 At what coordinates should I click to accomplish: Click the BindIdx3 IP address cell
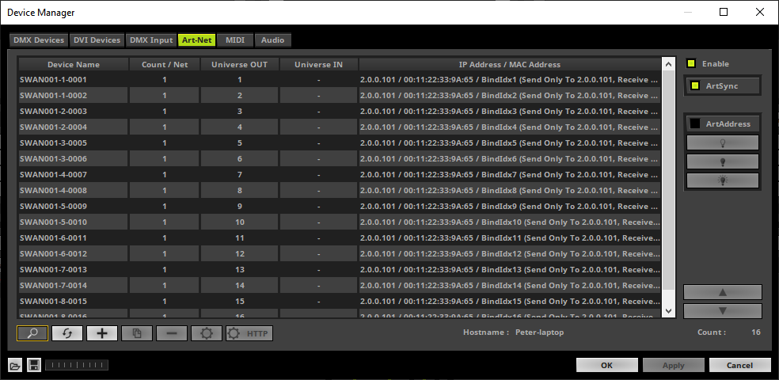(x=510, y=112)
